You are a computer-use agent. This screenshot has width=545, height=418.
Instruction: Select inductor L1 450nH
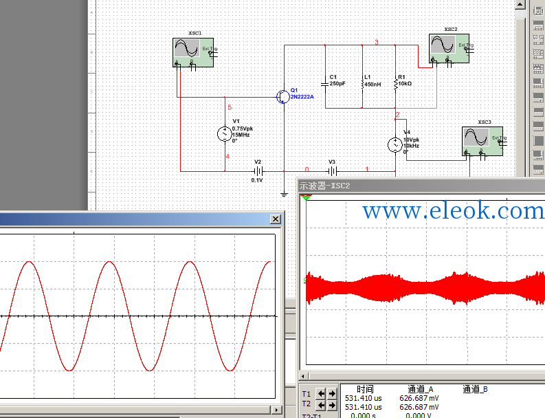(362, 84)
